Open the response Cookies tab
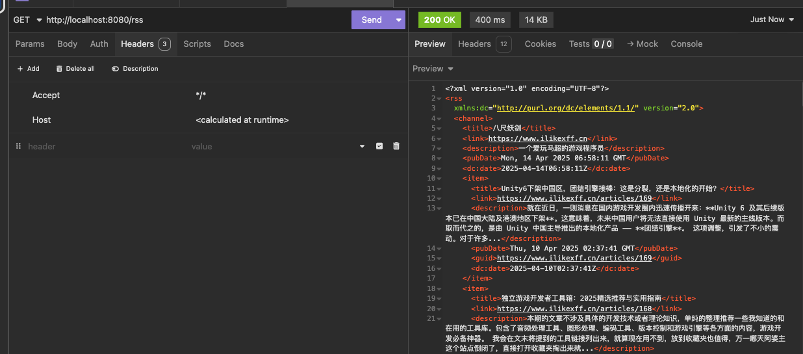The height and width of the screenshot is (354, 803). point(540,44)
